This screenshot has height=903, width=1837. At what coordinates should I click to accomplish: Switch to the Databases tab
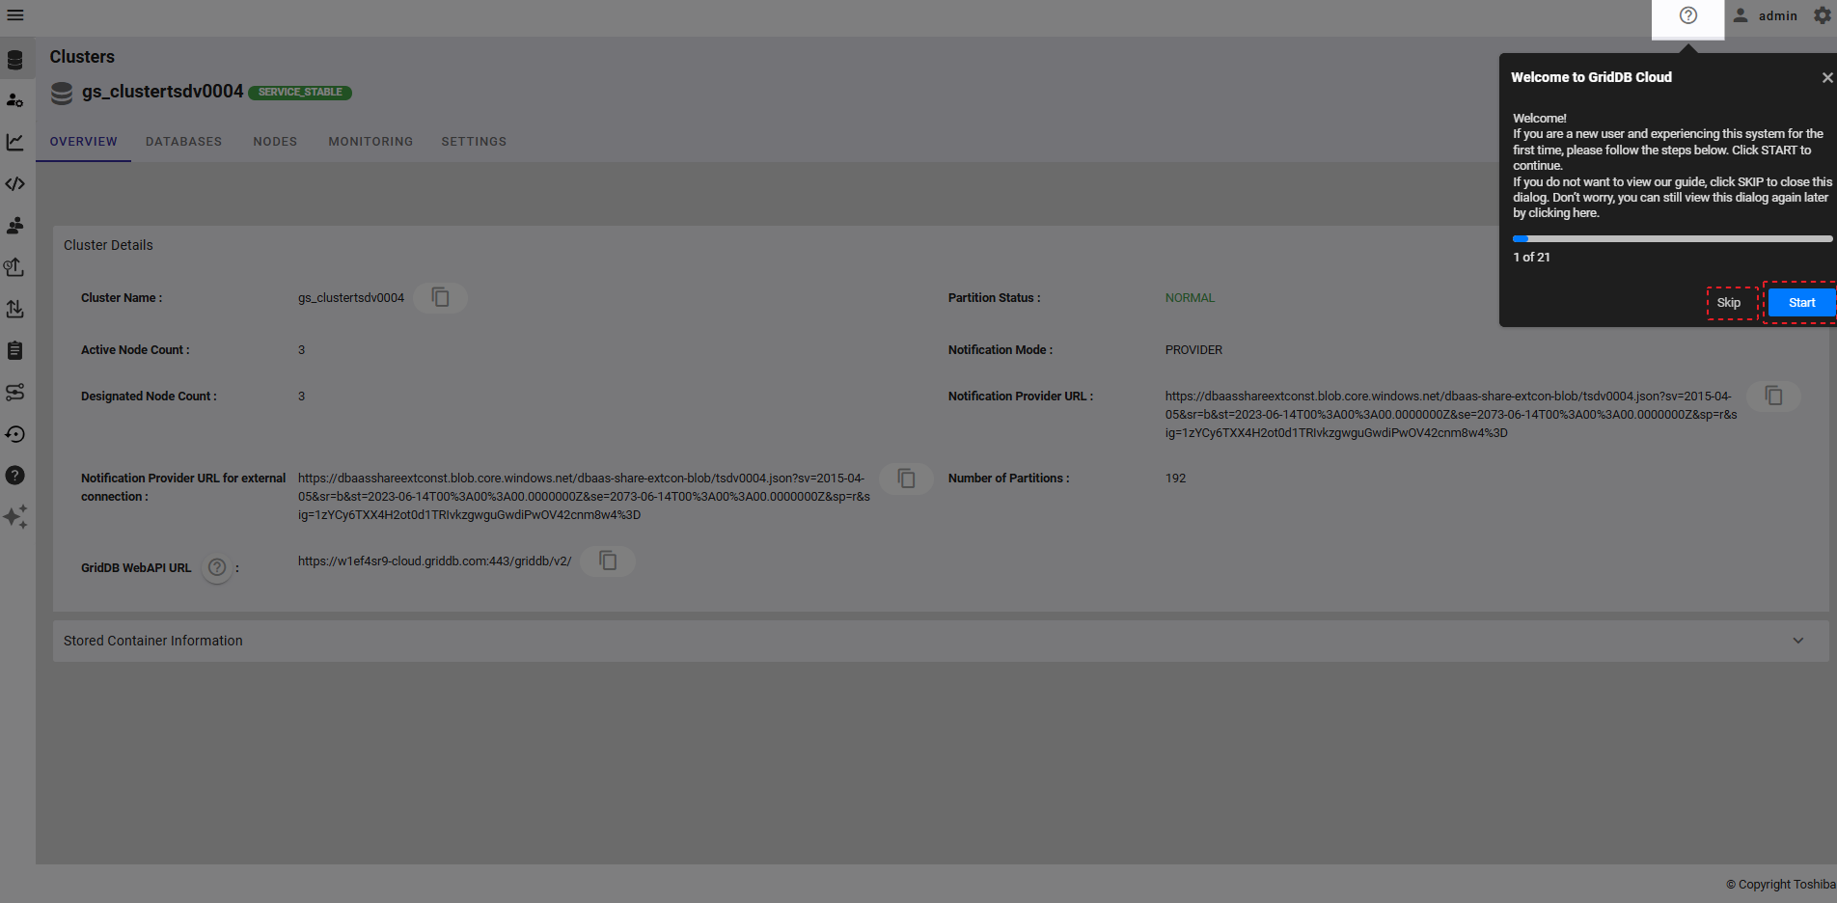183,142
